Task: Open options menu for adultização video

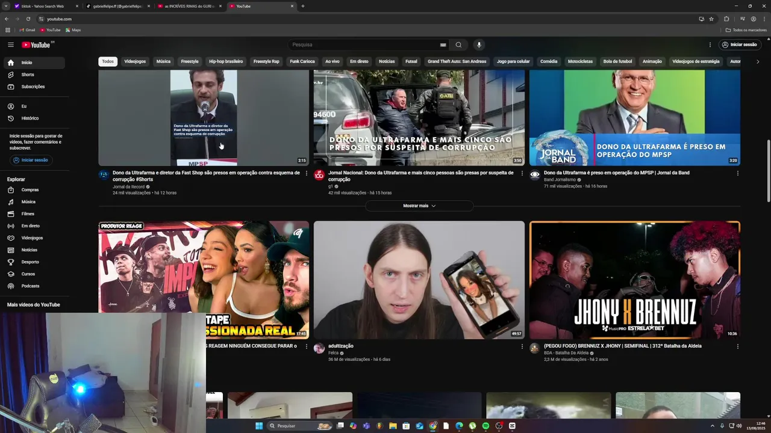Action: click(x=522, y=346)
